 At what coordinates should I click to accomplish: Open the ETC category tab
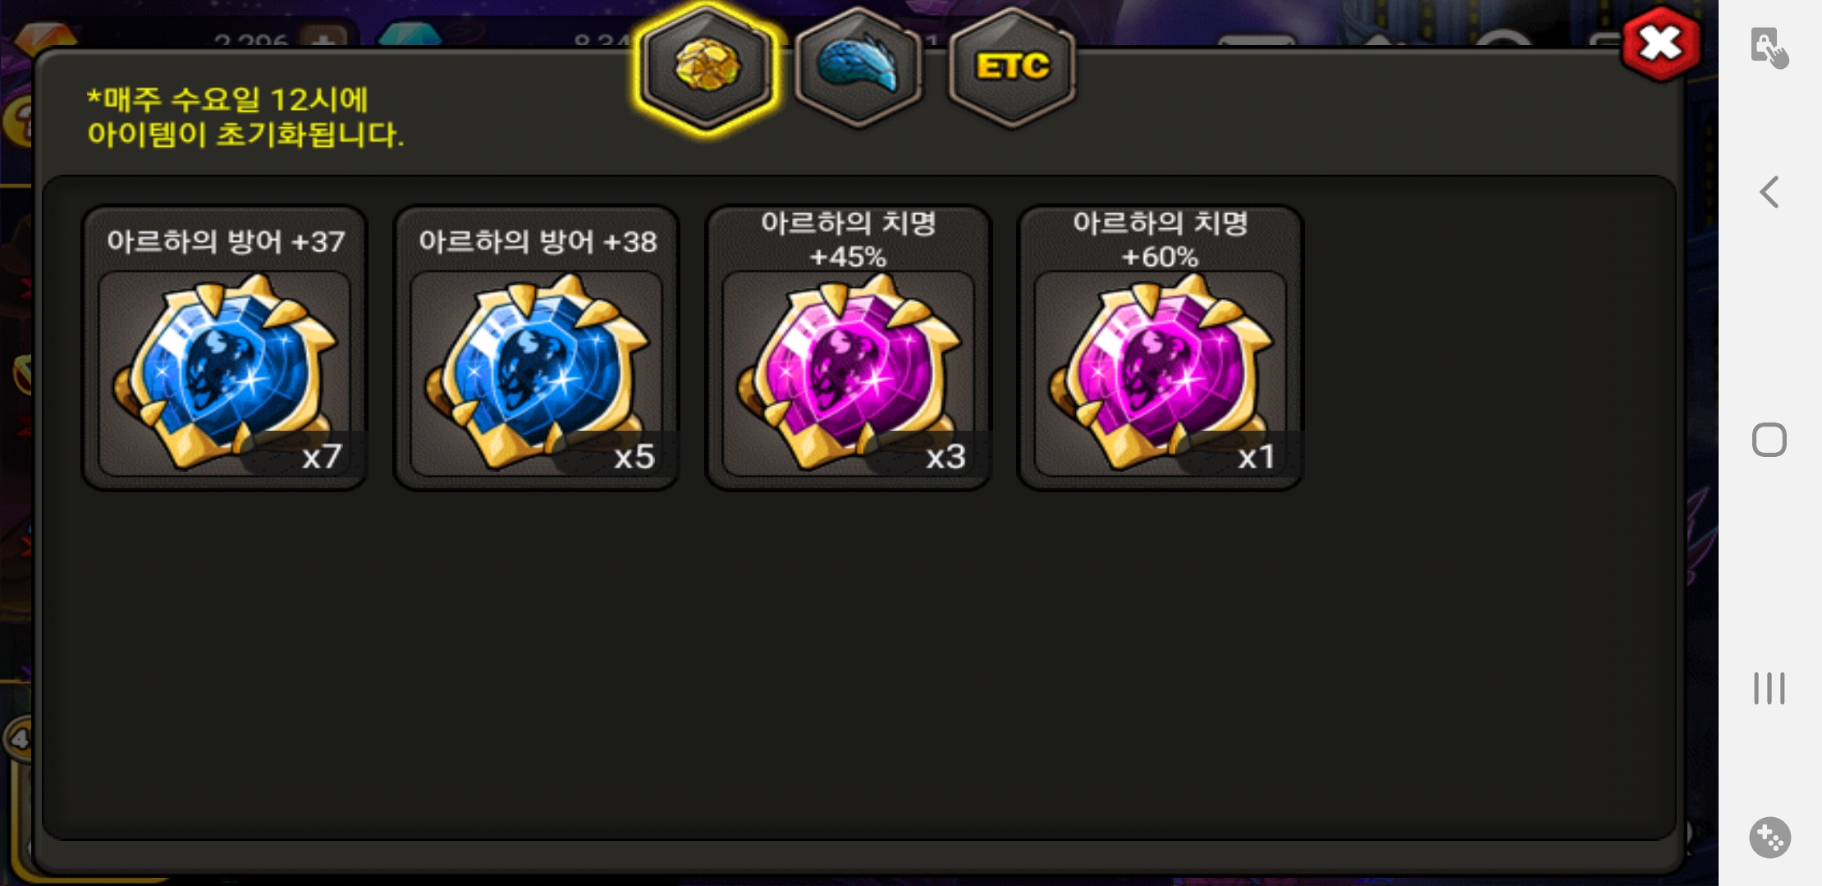(x=1012, y=67)
